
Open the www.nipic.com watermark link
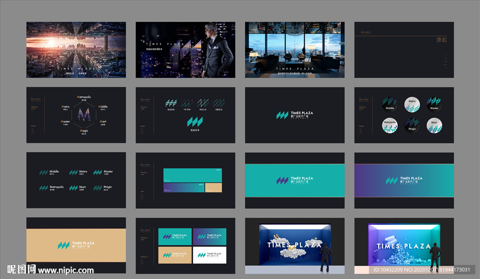point(66,270)
